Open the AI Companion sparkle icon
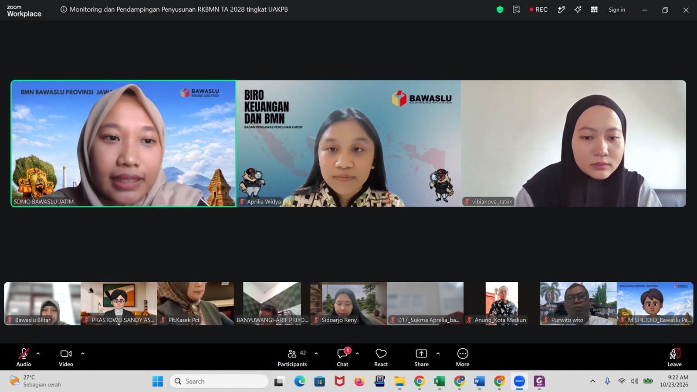The image size is (697, 392). 578,10
